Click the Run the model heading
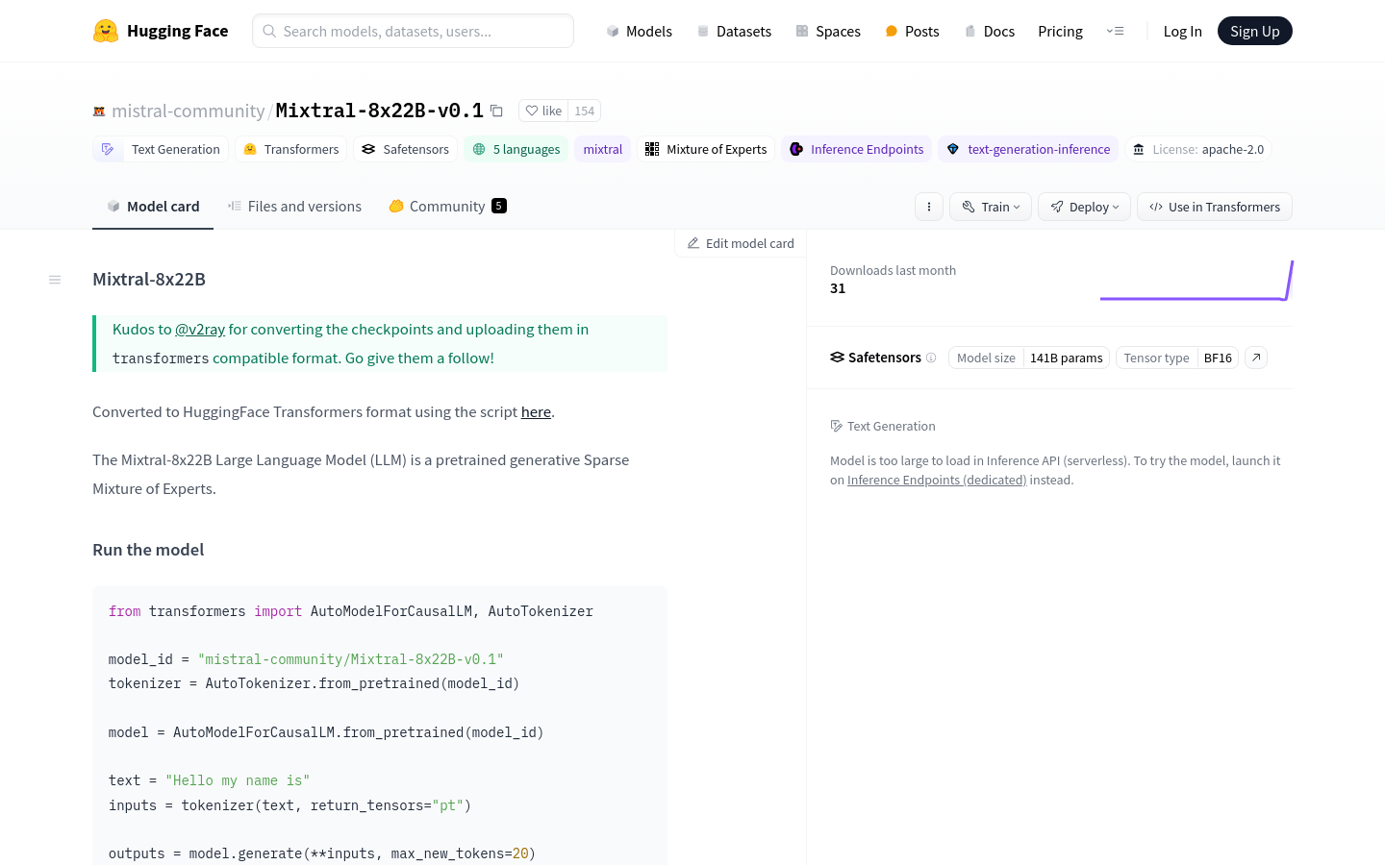 pos(148,550)
